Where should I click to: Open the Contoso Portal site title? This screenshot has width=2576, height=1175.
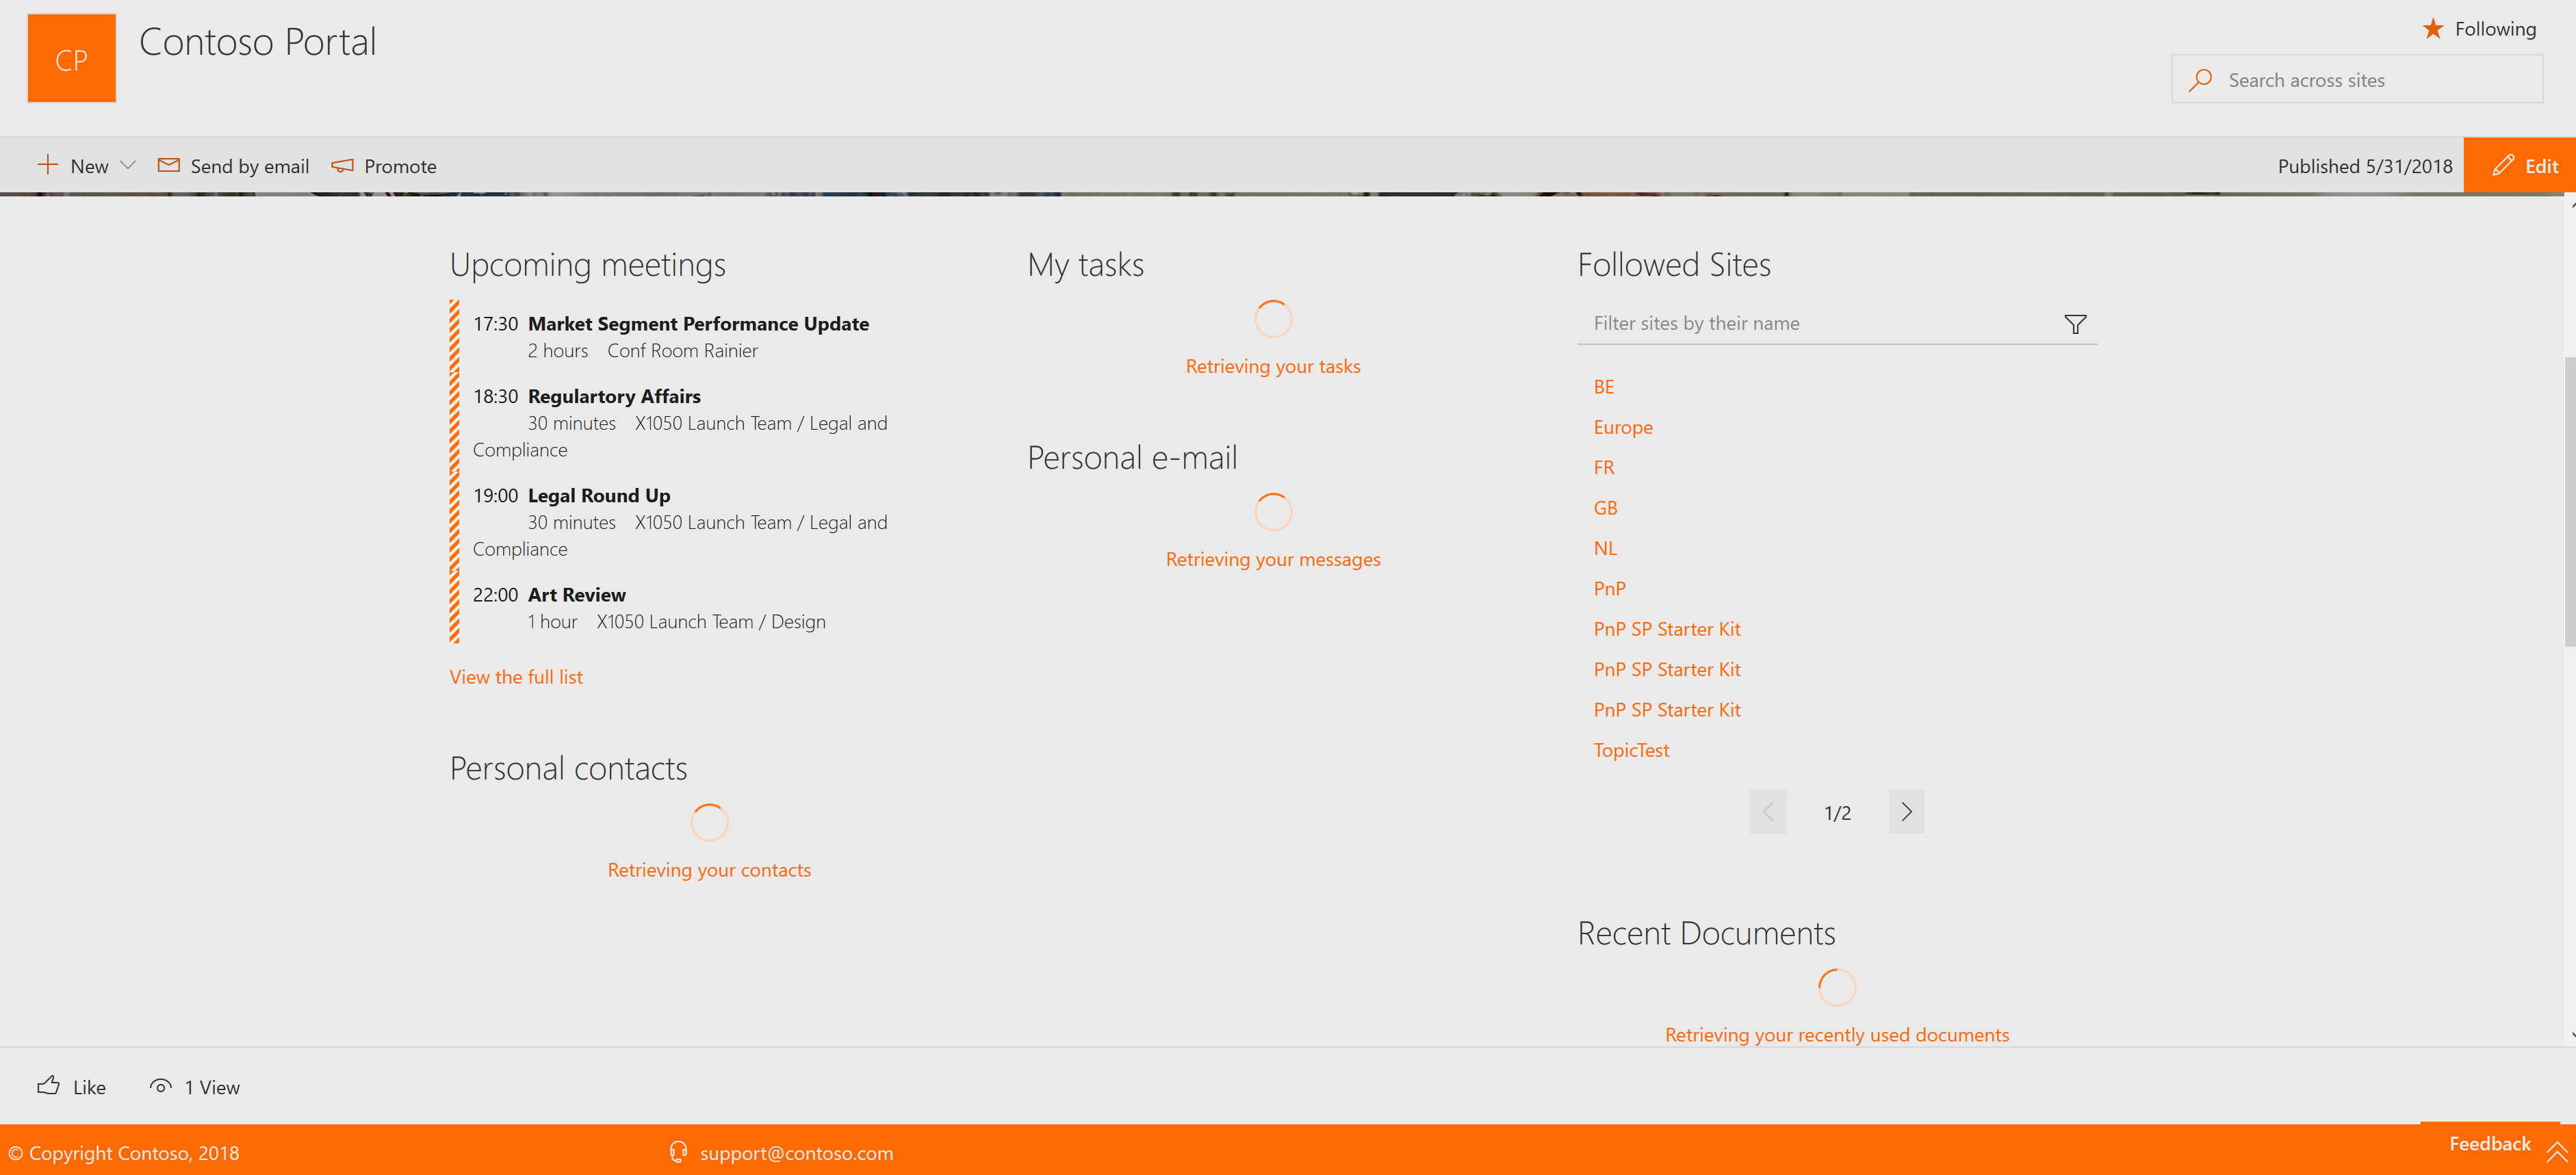[x=257, y=42]
